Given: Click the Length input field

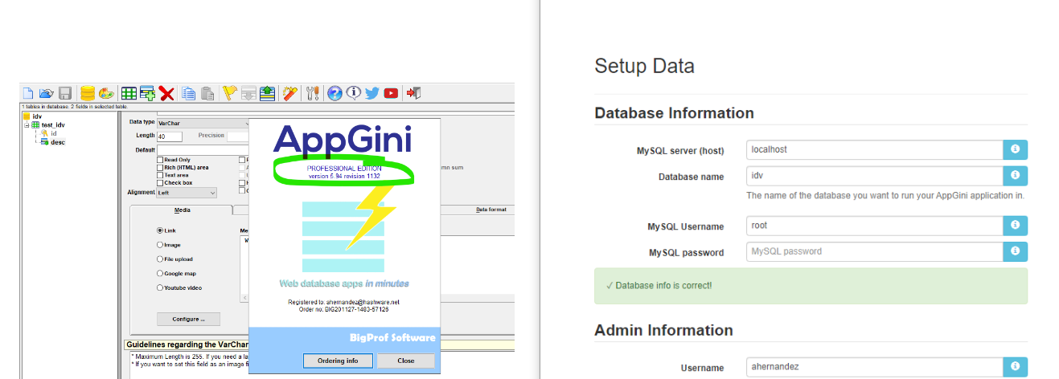Looking at the screenshot, I should click(x=170, y=137).
